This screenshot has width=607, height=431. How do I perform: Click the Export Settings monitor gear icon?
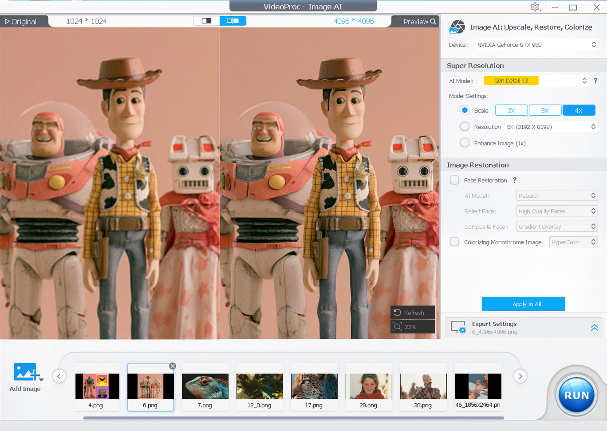tap(458, 327)
